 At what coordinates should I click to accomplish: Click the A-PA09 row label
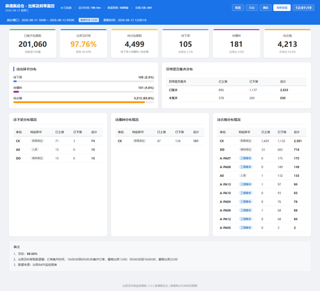pos(225,210)
